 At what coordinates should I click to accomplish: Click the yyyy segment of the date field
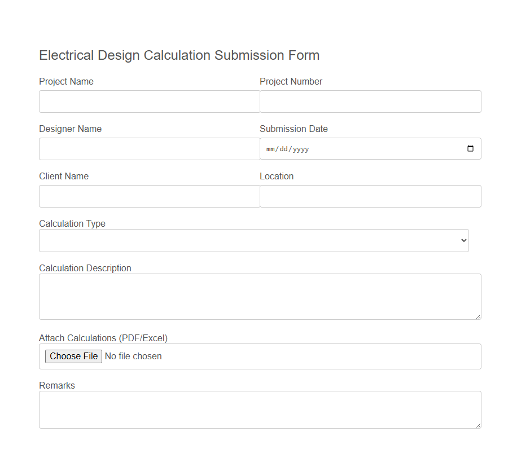point(301,149)
